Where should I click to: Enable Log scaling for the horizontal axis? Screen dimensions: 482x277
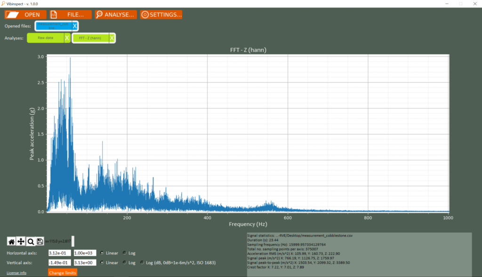pos(124,253)
